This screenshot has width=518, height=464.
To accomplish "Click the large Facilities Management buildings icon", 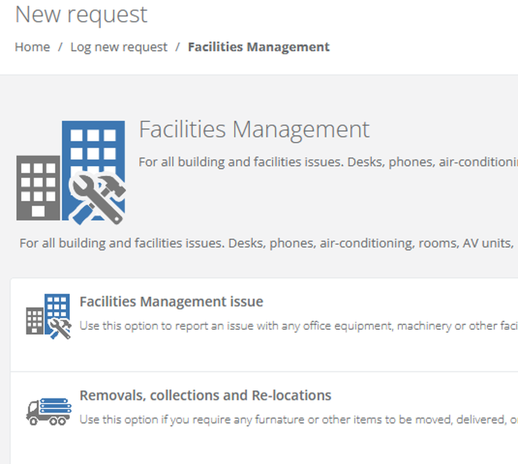I will pyautogui.click(x=71, y=173).
